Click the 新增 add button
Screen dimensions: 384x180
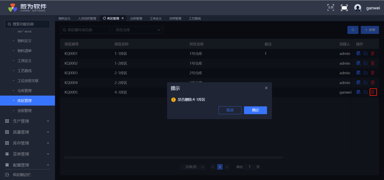370,30
